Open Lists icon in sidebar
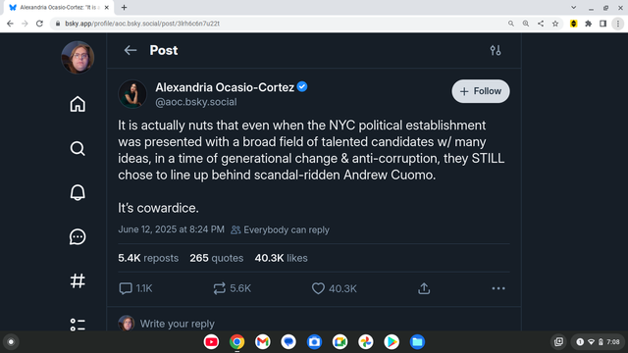Viewport: 628px width, 353px height. click(78, 325)
